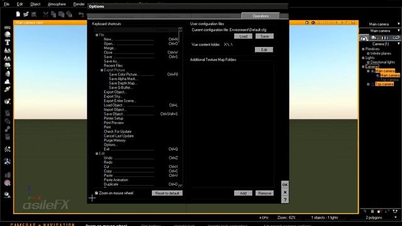
Task: Collapse the Export Picture group
Action: pos(102,70)
